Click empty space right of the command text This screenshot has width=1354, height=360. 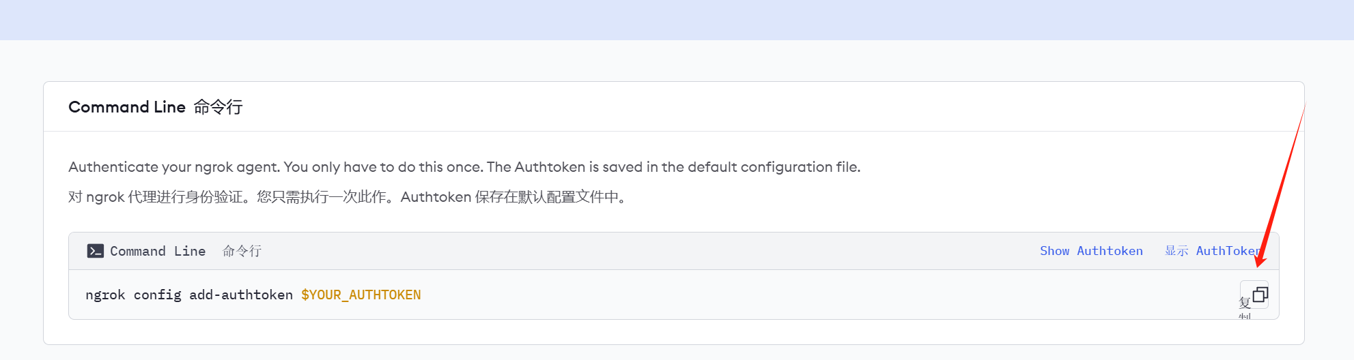[819, 295]
